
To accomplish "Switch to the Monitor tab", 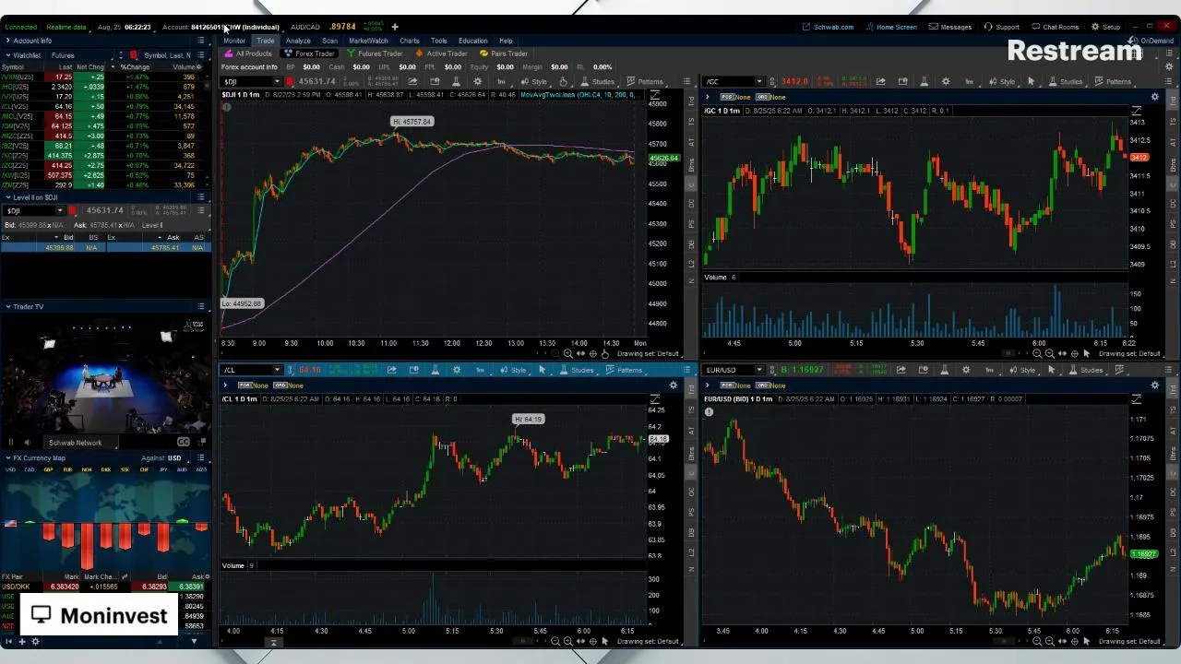I will [x=234, y=41].
